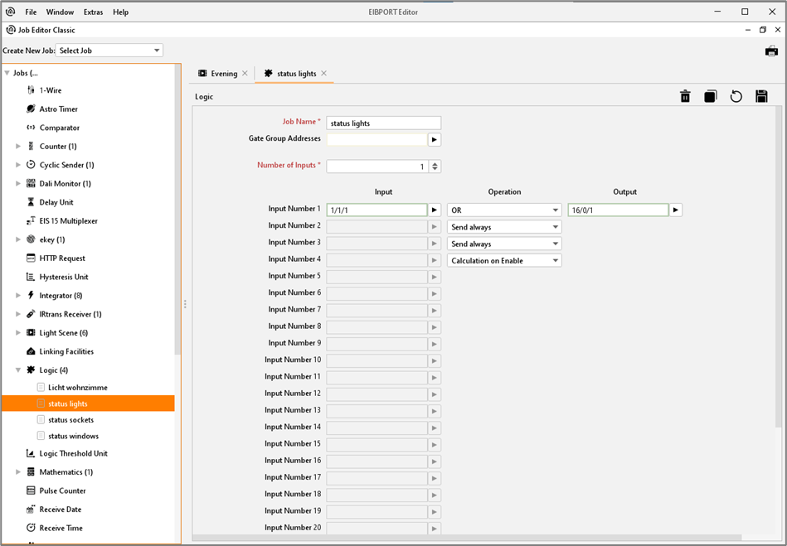Screen dimensions: 787x546
Task: Open address picker for Gate Group Addresses
Action: coord(435,140)
